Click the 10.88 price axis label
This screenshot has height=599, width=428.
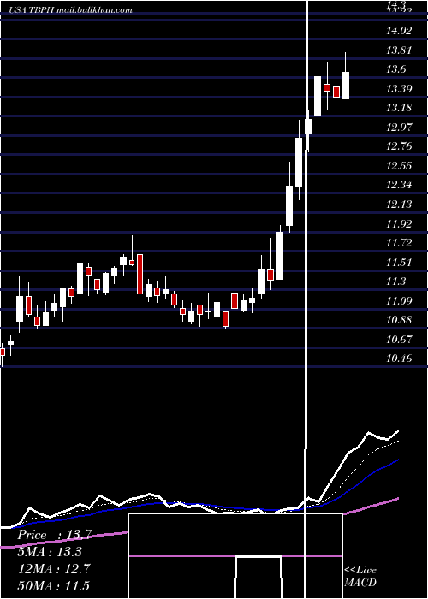(x=399, y=320)
